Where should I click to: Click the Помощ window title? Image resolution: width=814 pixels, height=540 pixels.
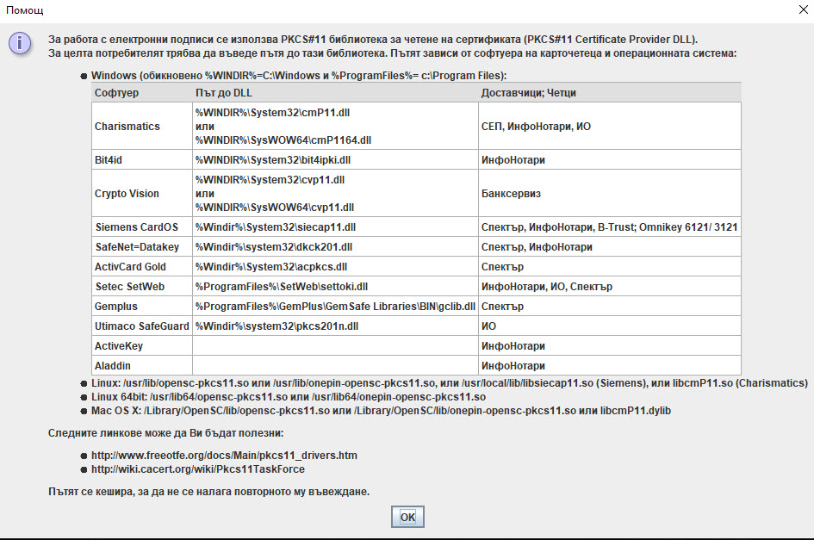point(24,9)
